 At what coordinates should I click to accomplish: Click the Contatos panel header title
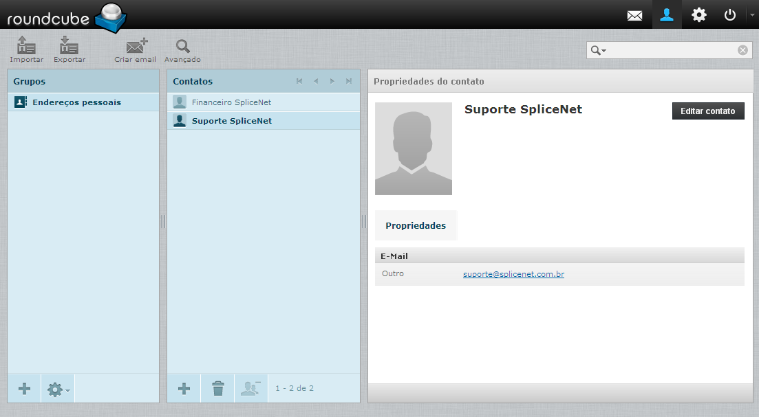click(193, 81)
